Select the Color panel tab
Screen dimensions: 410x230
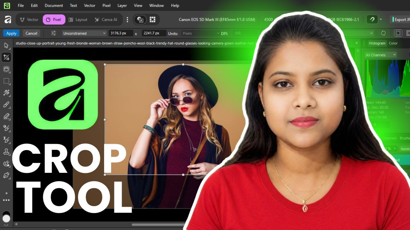point(393,43)
